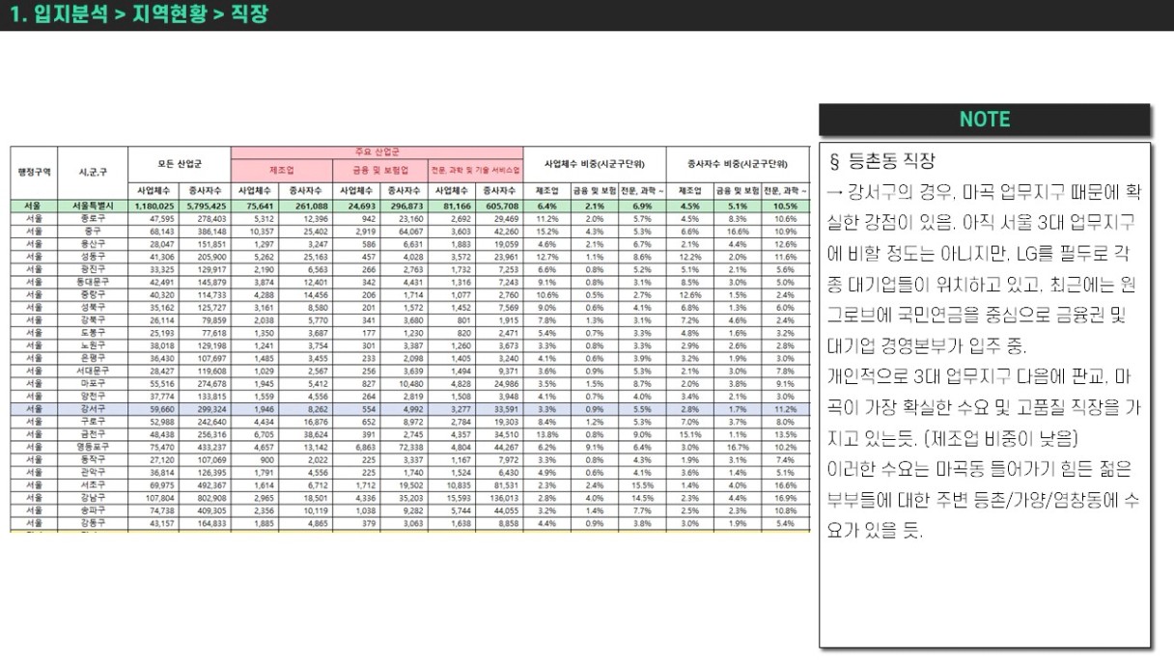Click the pink '제조업' group header
The image size is (1174, 660).
click(281, 170)
